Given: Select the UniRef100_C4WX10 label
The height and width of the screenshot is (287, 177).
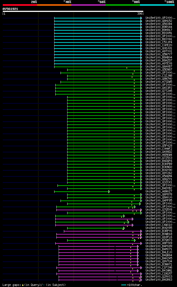Looking at the screenshot, I should (x=159, y=225).
